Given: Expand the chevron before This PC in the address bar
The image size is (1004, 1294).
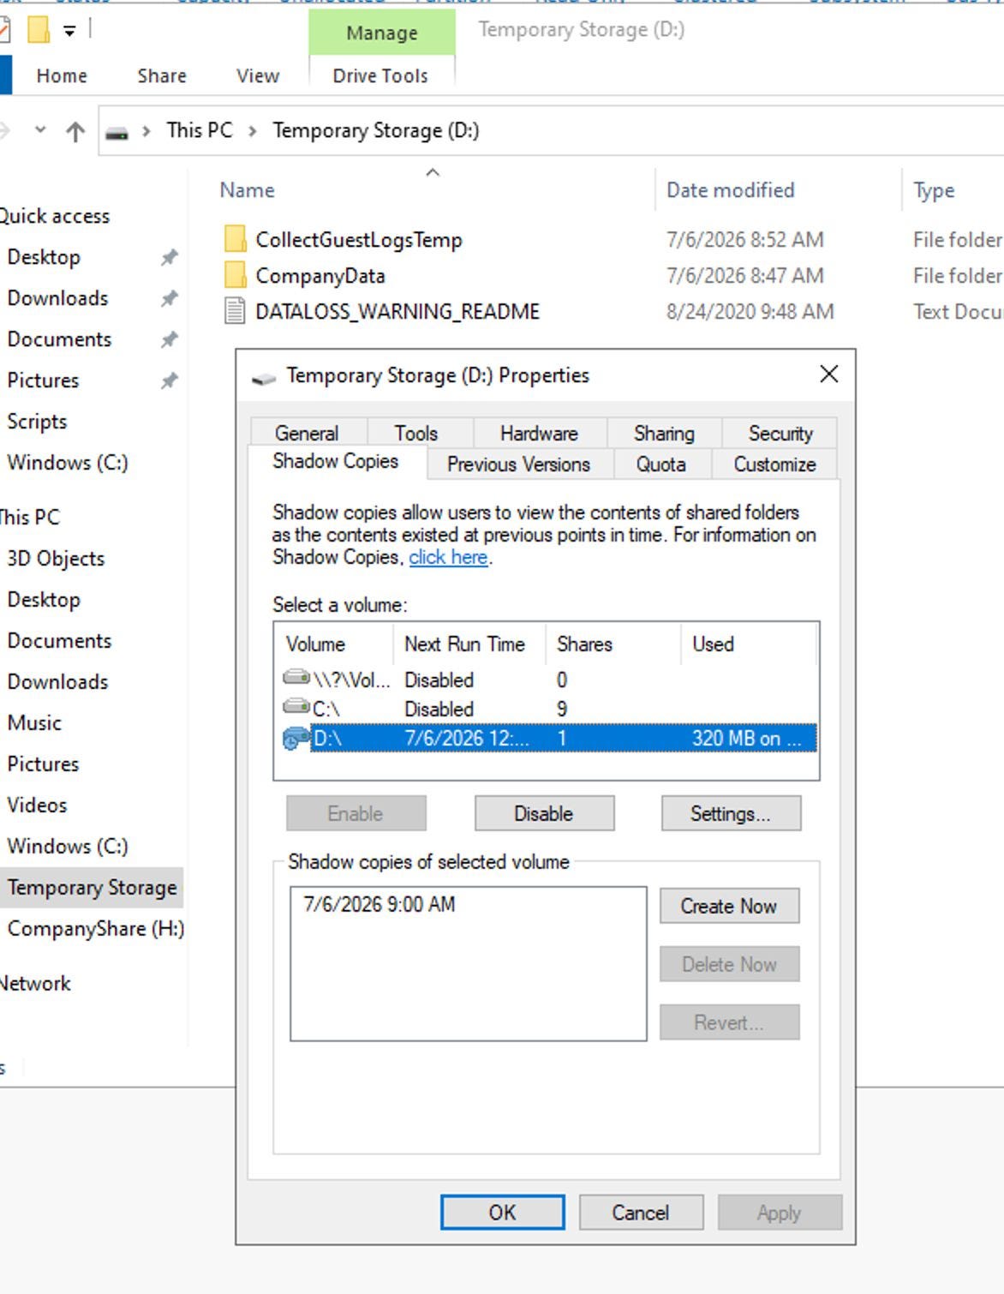Looking at the screenshot, I should 146,131.
